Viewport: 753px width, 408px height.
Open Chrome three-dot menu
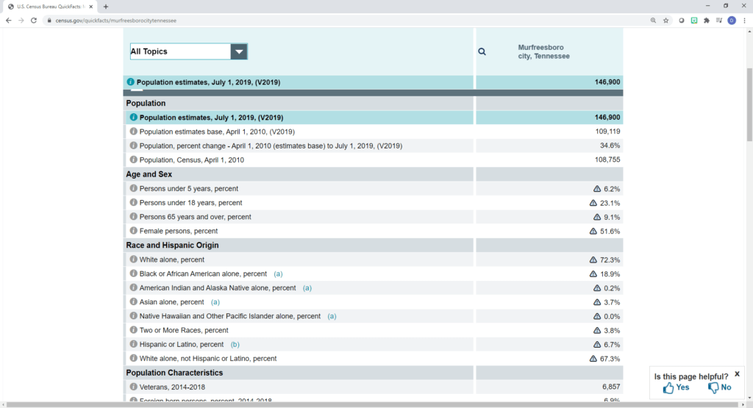point(744,21)
